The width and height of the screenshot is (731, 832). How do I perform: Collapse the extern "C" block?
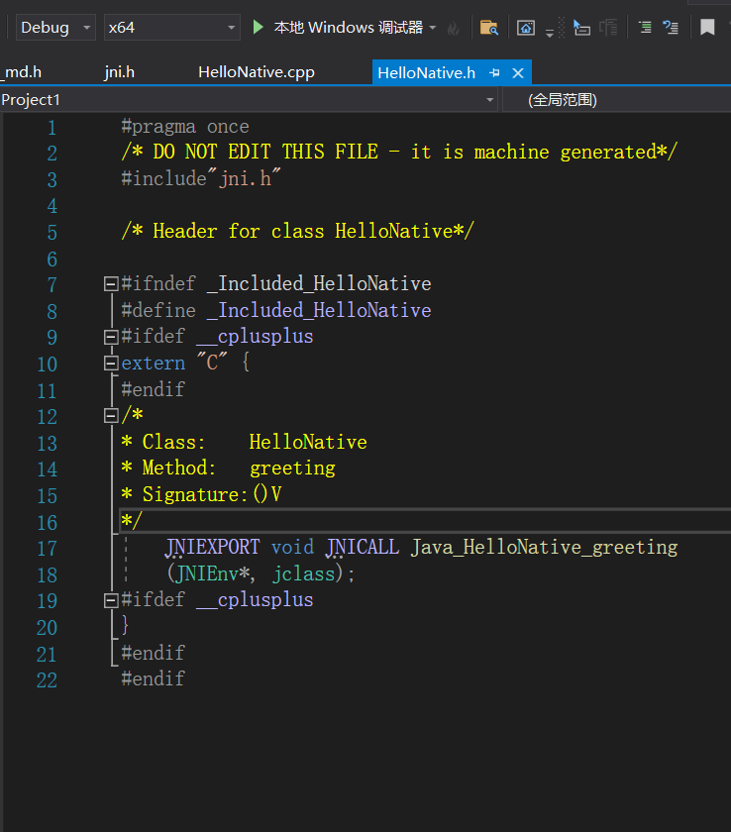[x=111, y=364]
